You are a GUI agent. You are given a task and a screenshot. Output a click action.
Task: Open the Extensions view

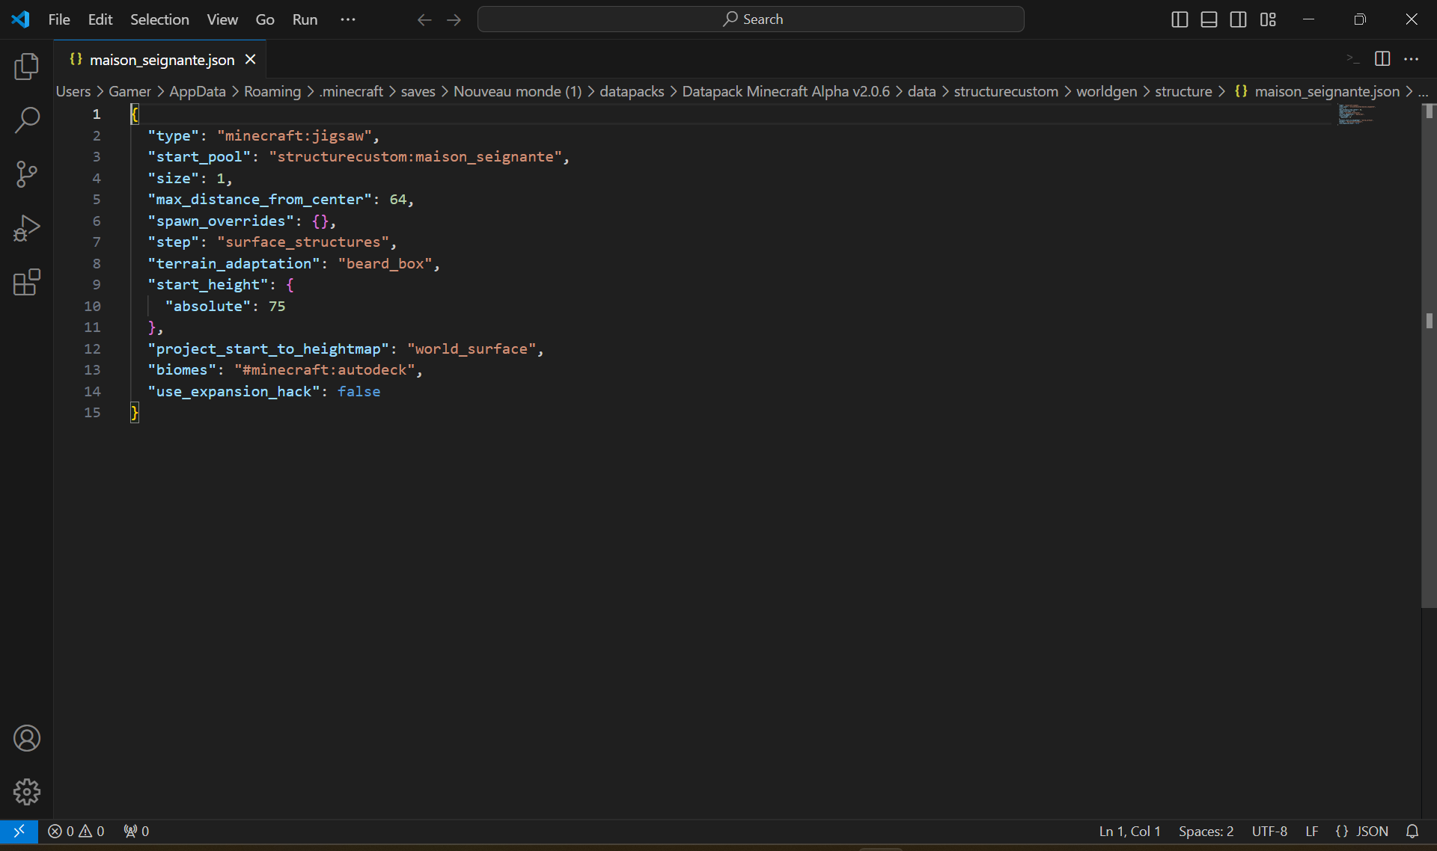tap(27, 282)
